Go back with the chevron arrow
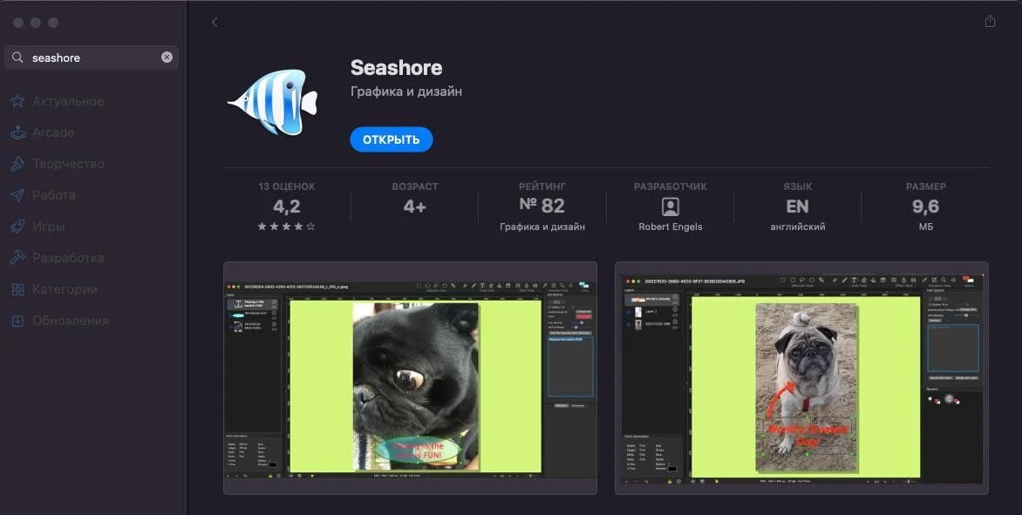The height and width of the screenshot is (515, 1022). tap(215, 22)
